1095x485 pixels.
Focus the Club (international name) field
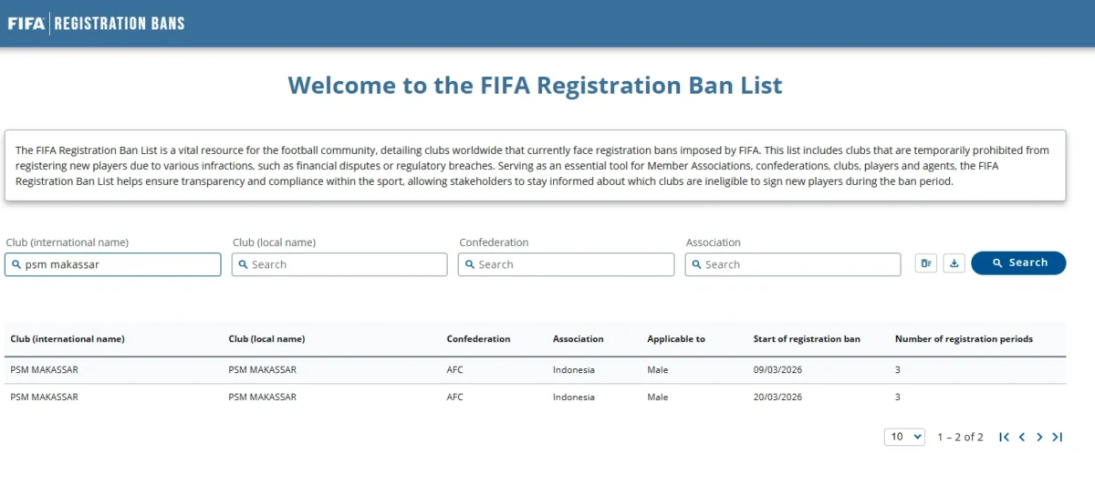point(112,264)
